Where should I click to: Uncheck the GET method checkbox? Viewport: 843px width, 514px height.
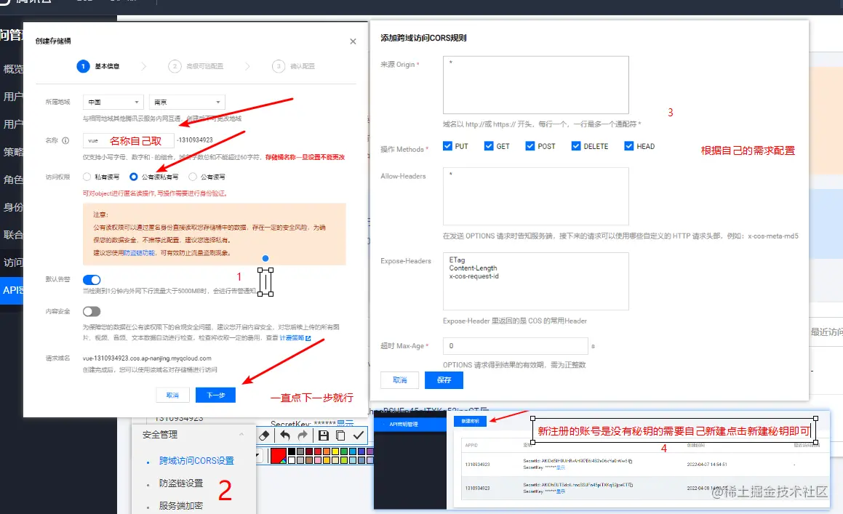tap(489, 145)
